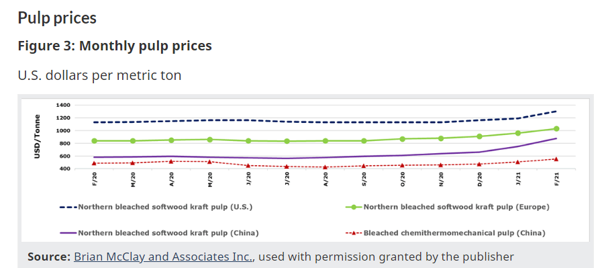
Task: Select the A/20 month red triangle marker after J/20
Action: pos(325,167)
